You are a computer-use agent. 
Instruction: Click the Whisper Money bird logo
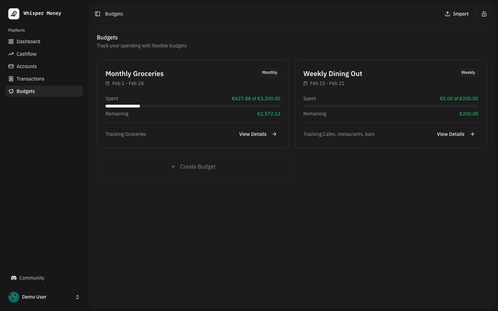click(x=14, y=14)
